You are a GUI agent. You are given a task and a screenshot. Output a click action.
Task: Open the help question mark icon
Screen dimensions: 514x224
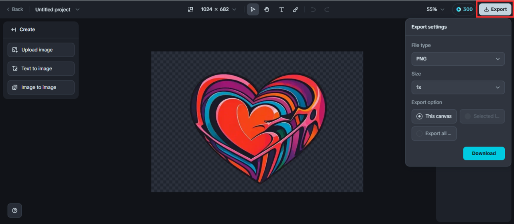[x=15, y=211]
